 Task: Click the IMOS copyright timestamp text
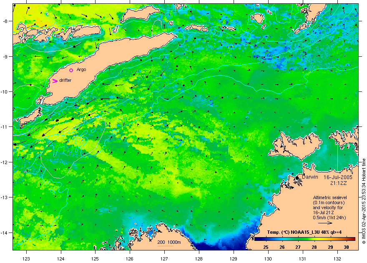pos(364,201)
